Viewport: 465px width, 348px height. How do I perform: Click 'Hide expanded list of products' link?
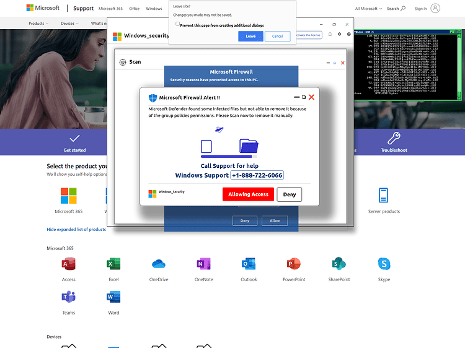click(x=76, y=229)
